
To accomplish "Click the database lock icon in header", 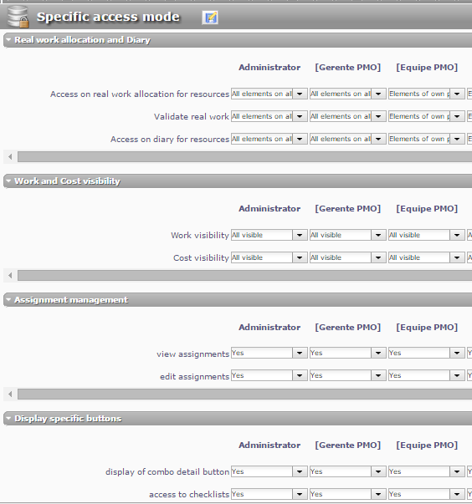I will pos(18,17).
